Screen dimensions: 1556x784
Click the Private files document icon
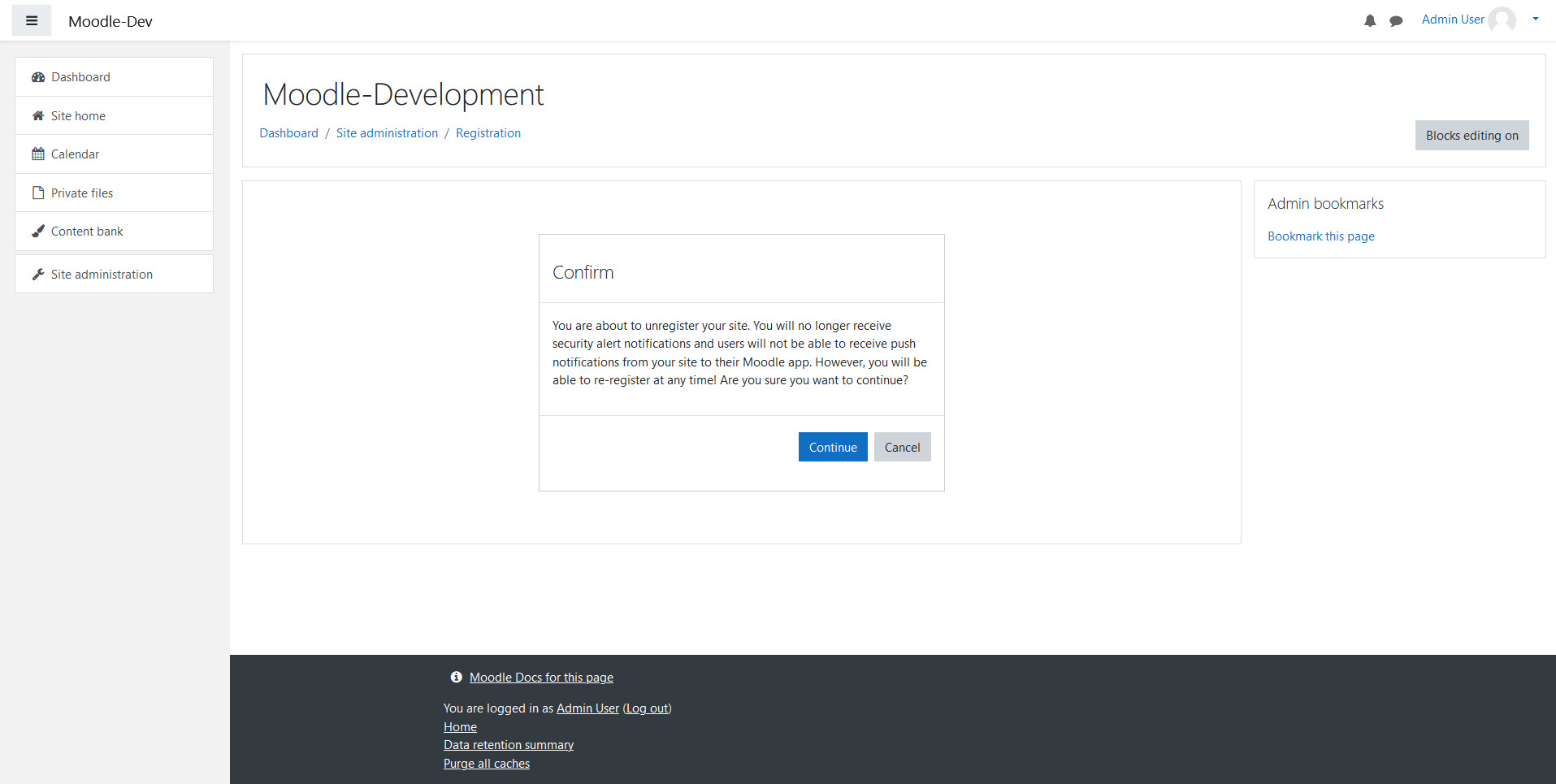(x=38, y=193)
